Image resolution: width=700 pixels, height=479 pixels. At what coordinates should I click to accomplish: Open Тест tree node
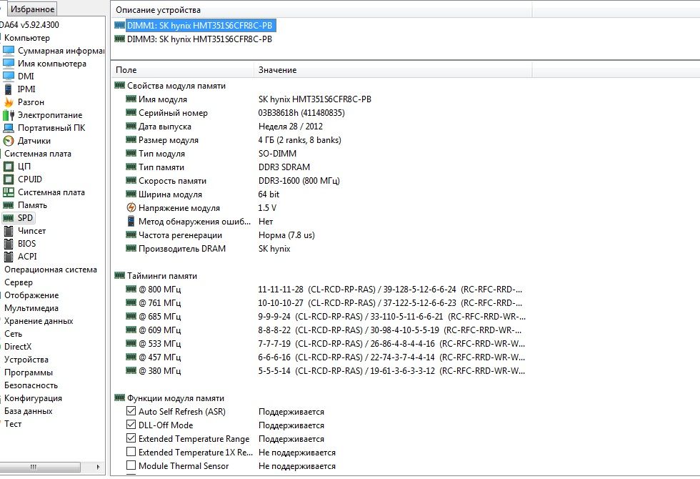[x=13, y=424]
